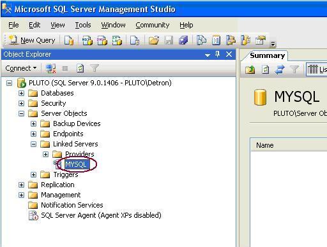Click the Refresh icon in Object Explorer
This screenshot has height=247, width=327.
pyautogui.click(x=80, y=68)
